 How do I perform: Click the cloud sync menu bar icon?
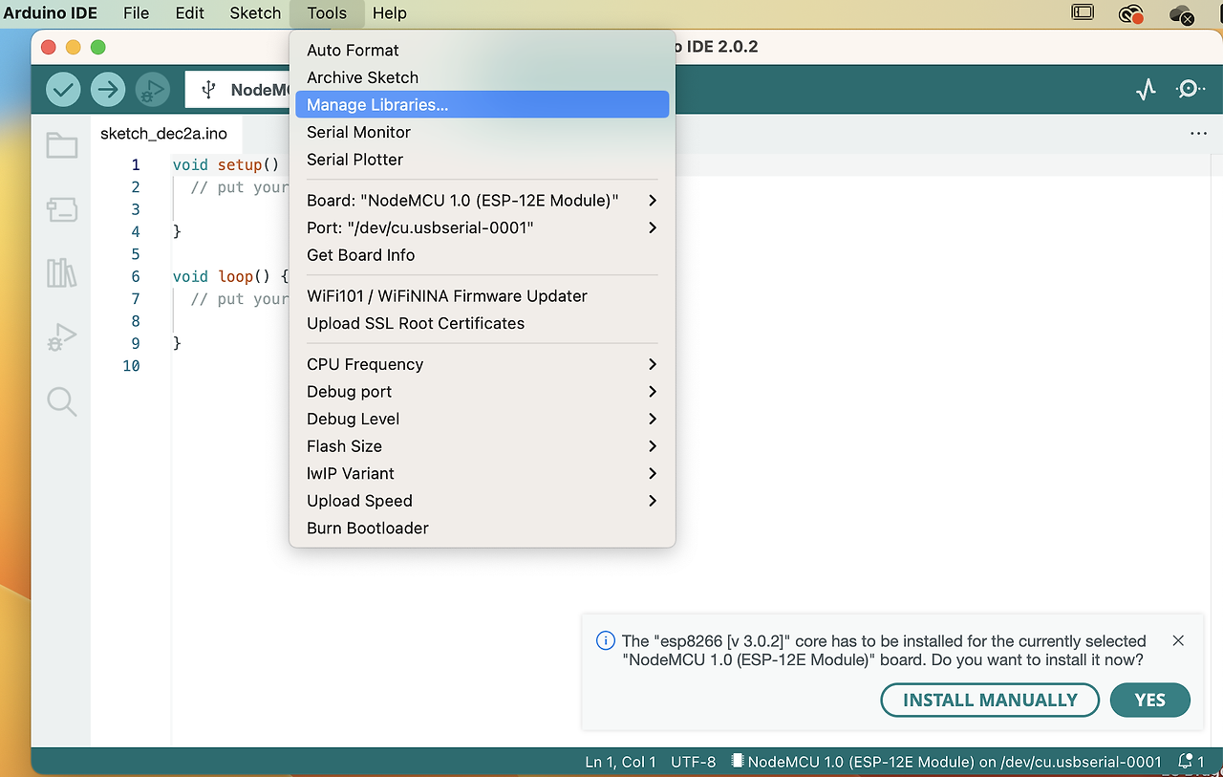tap(1182, 13)
